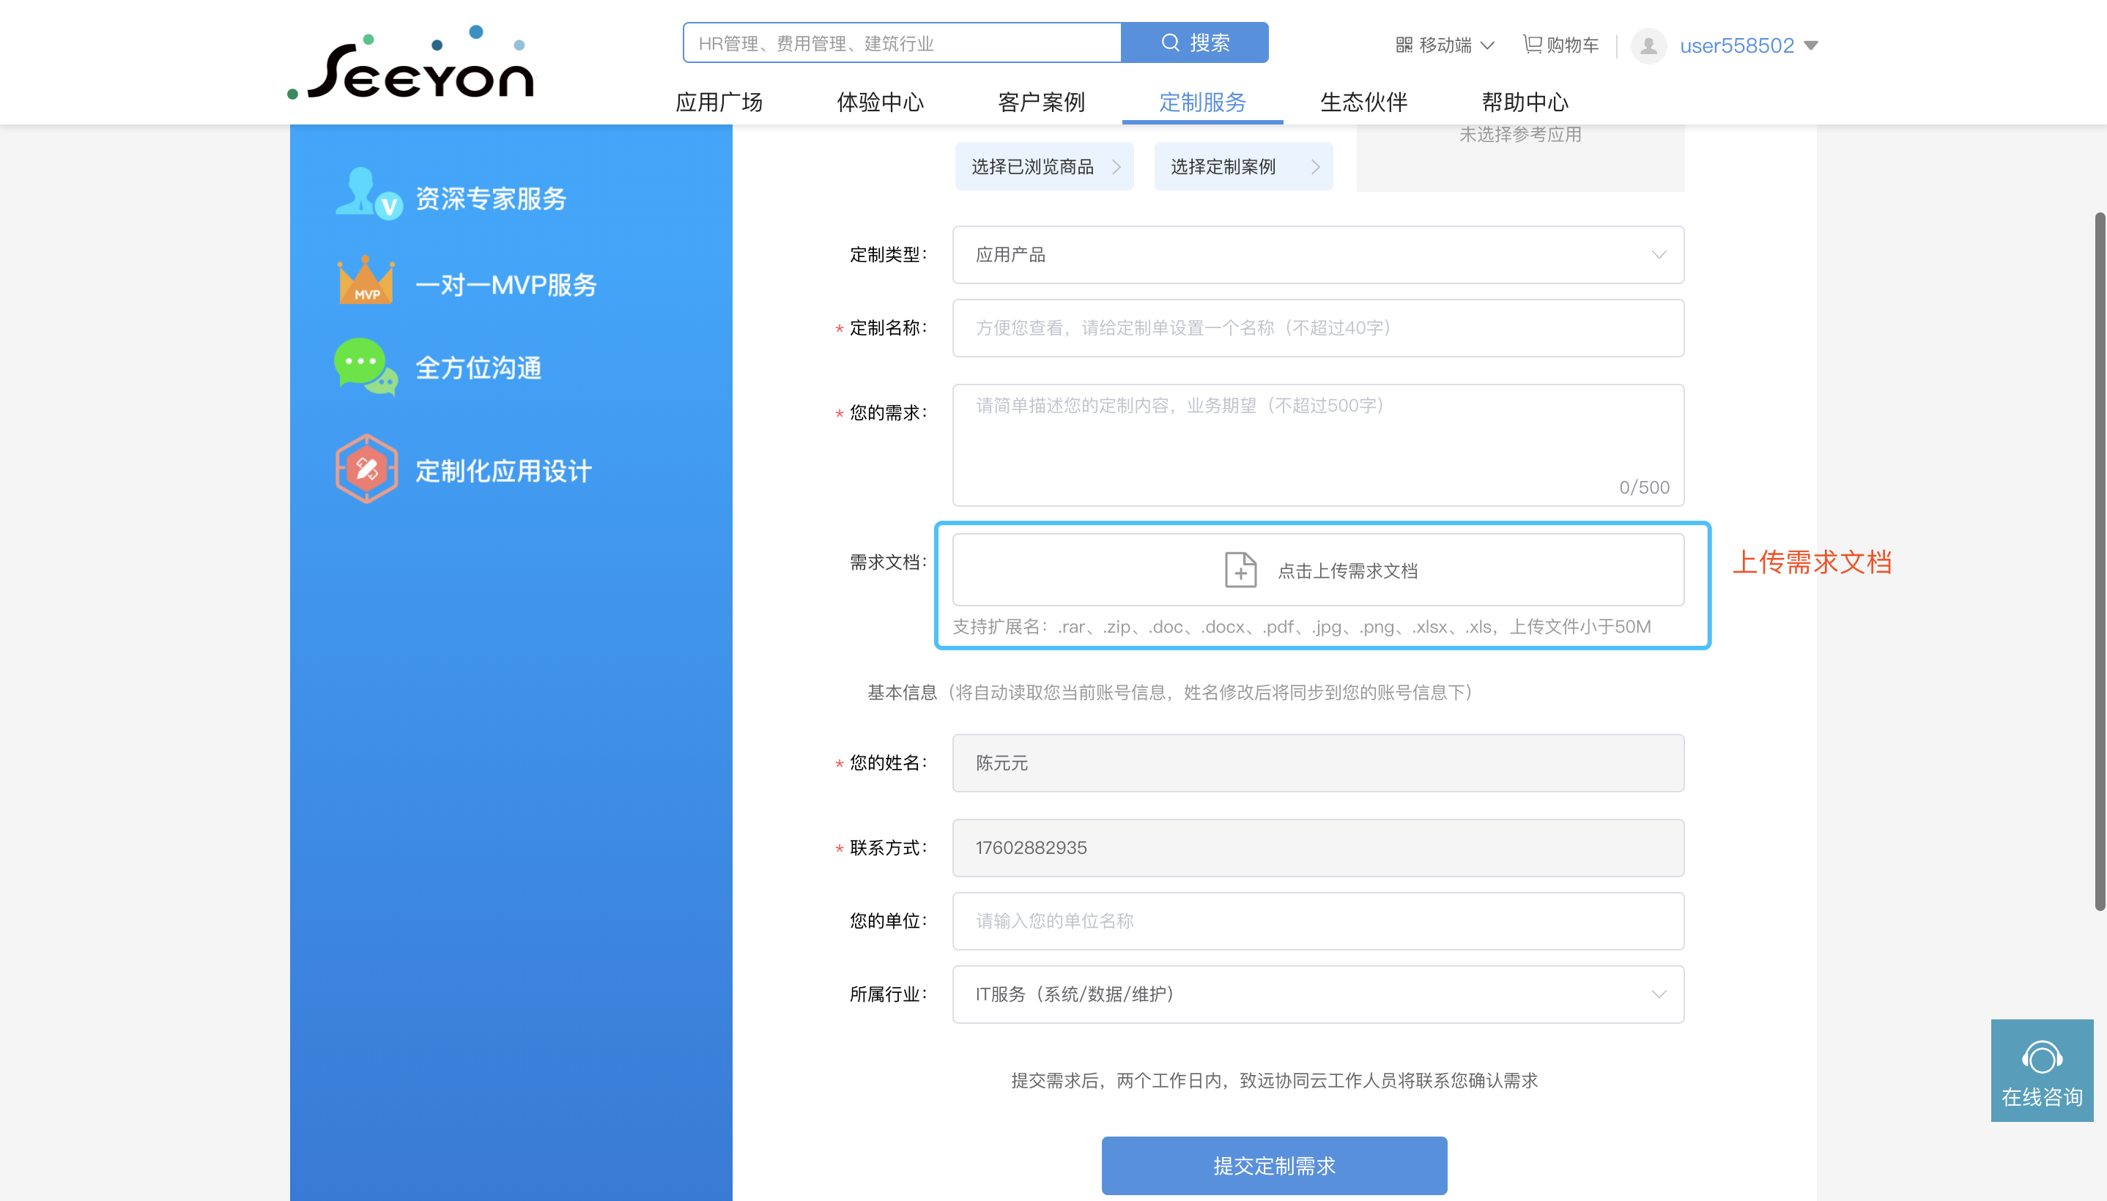Click the 需求文档 label
This screenshot has height=1201, width=2107.
888,562
